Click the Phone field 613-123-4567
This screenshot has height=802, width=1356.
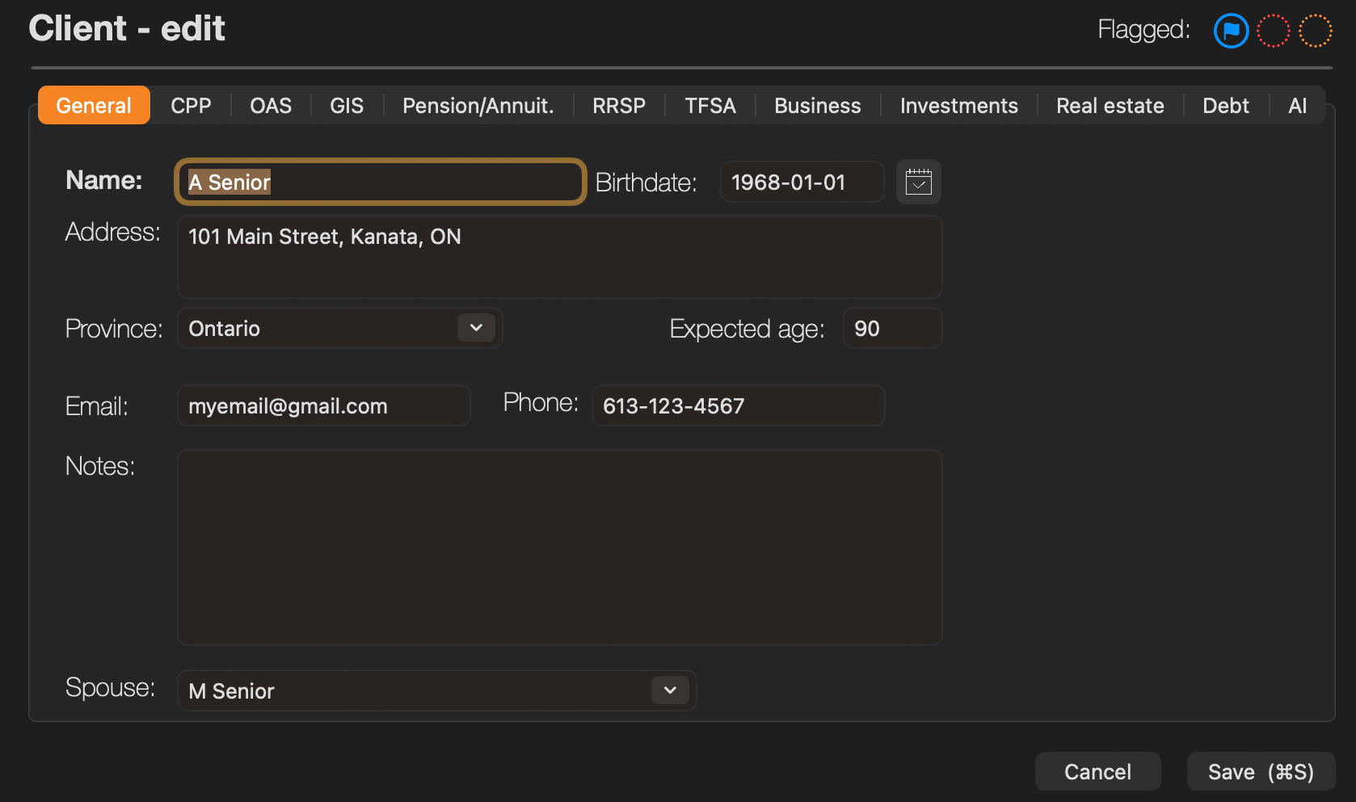(739, 405)
